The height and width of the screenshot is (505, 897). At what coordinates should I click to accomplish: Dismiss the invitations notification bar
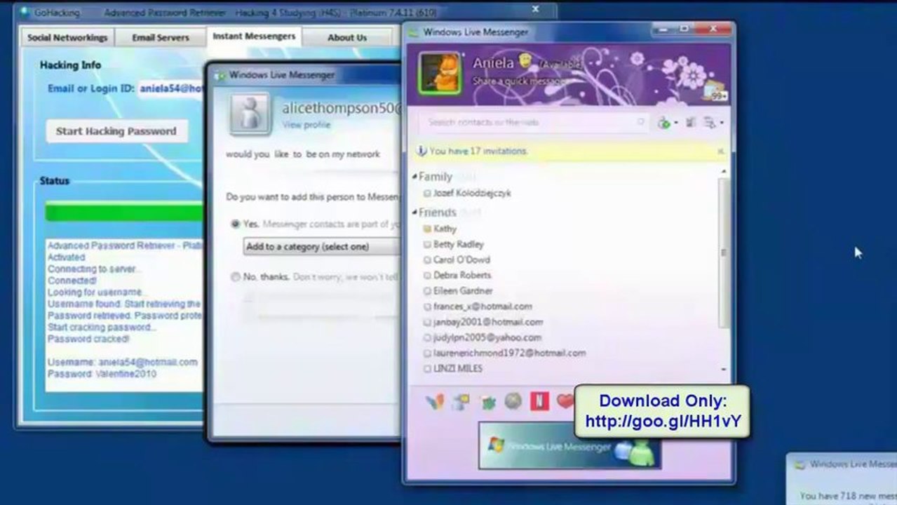pos(720,151)
